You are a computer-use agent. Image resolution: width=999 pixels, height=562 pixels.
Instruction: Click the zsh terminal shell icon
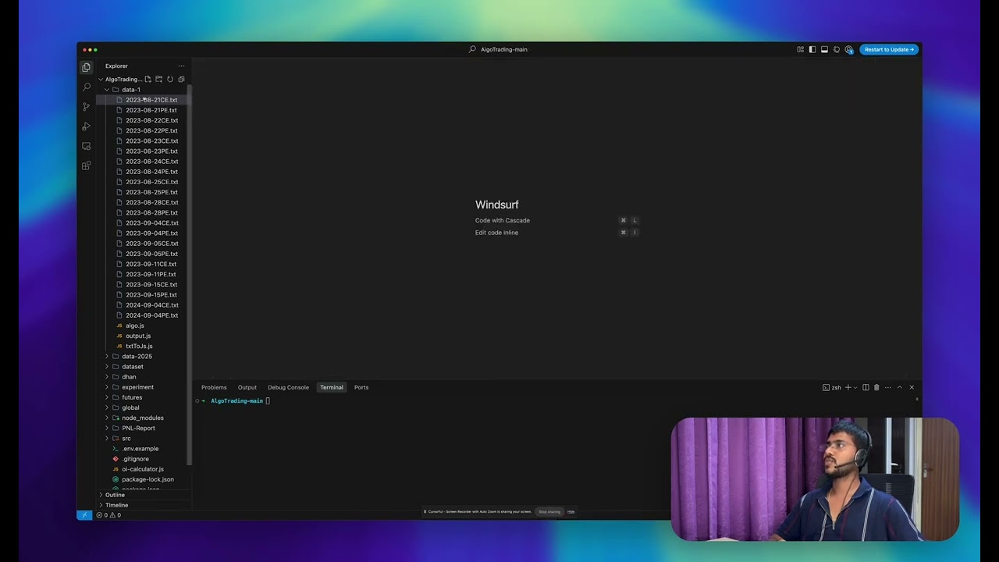832,387
